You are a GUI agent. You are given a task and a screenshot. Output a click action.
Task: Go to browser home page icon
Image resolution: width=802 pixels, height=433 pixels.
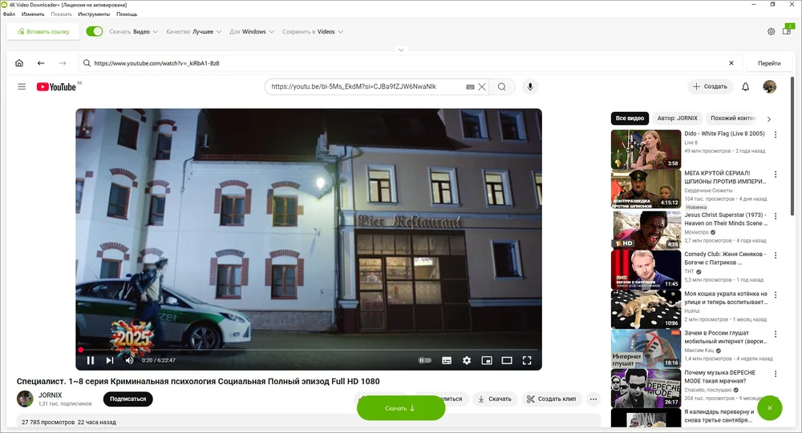pyautogui.click(x=19, y=63)
